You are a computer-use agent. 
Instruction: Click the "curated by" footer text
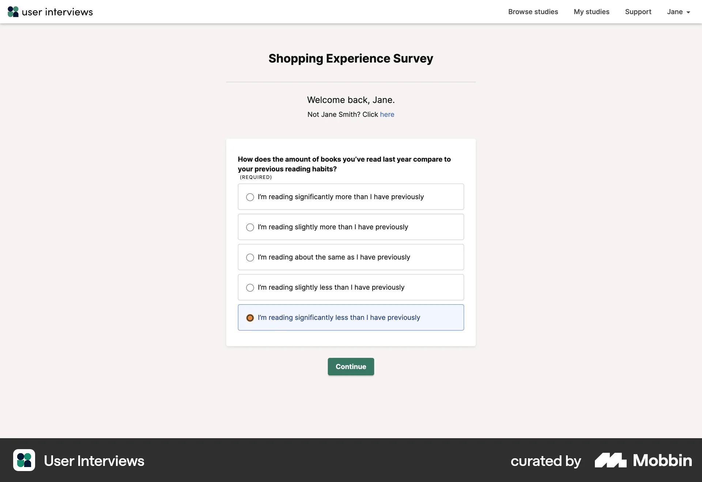(x=546, y=461)
